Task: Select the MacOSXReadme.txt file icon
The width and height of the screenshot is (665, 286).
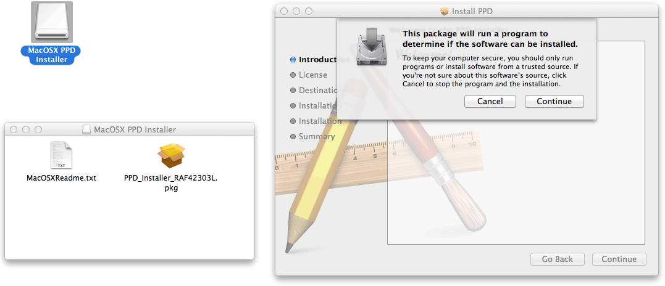Action: point(62,155)
